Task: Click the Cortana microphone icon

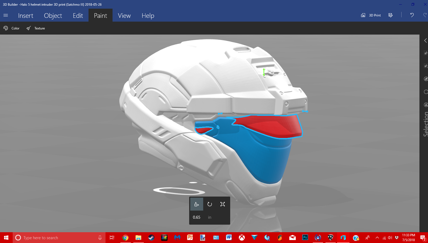Action: pos(100,238)
